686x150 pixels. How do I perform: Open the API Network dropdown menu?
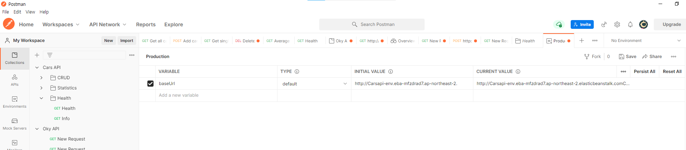point(108,24)
